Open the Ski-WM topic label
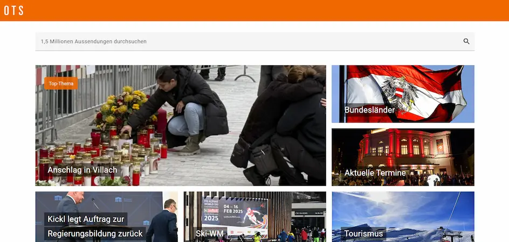The height and width of the screenshot is (242, 509). click(209, 233)
